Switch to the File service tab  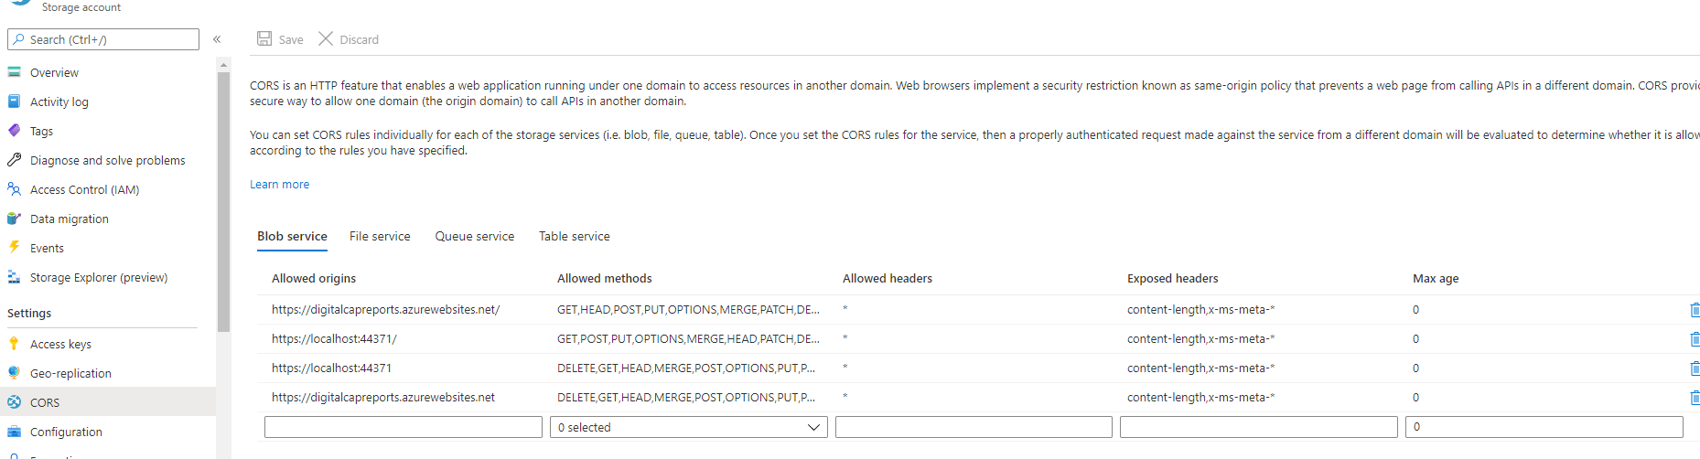380,237
